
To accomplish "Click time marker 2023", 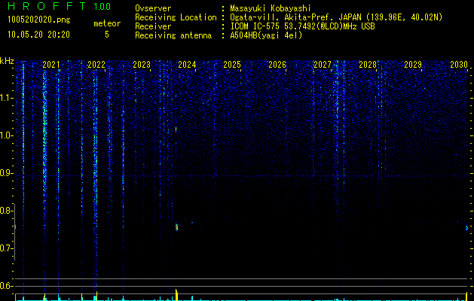I will click(142, 65).
